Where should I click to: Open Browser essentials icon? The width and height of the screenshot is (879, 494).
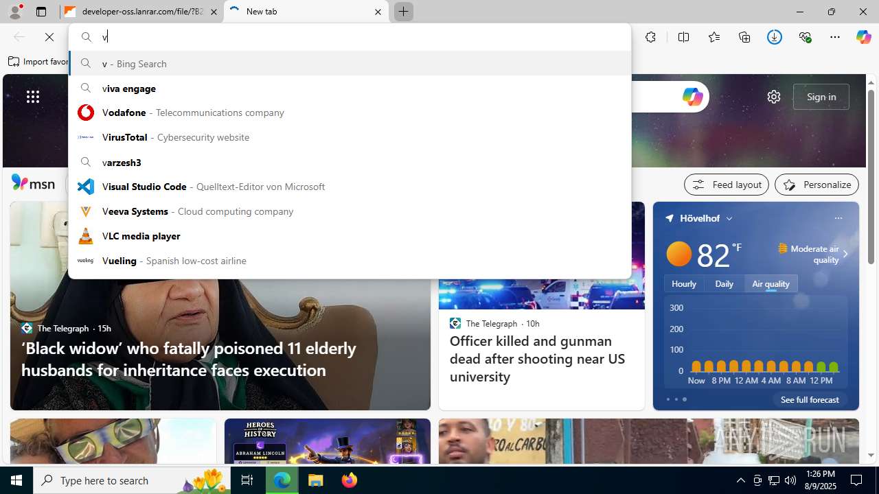click(805, 37)
